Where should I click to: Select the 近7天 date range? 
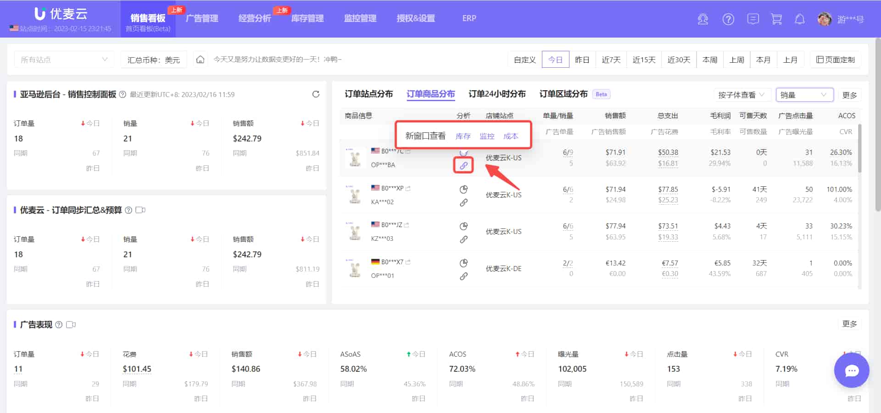[611, 60]
